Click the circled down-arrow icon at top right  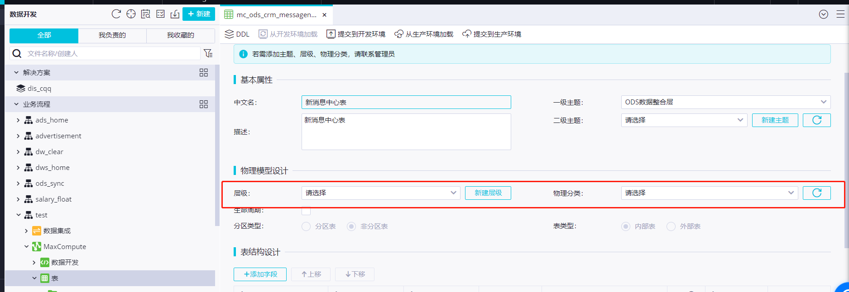tap(824, 14)
